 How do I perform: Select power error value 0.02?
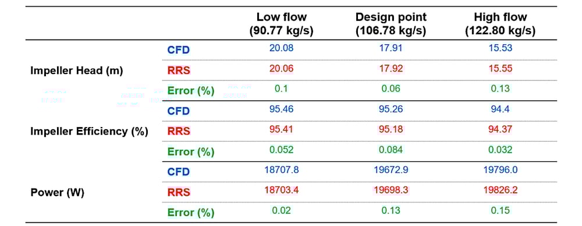(x=281, y=210)
